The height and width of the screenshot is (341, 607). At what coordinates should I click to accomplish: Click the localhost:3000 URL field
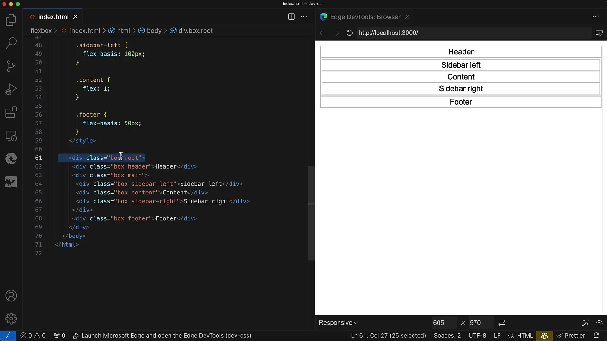click(474, 33)
